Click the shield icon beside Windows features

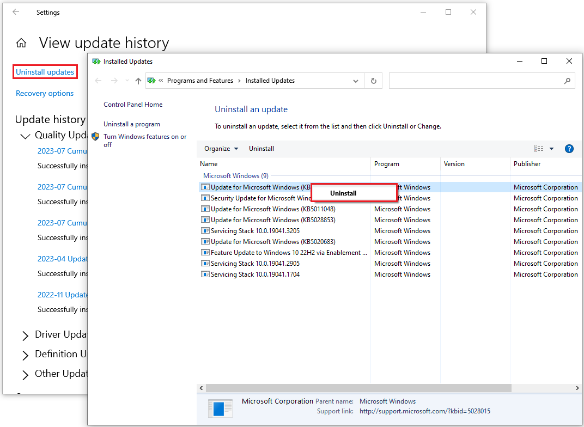95,137
